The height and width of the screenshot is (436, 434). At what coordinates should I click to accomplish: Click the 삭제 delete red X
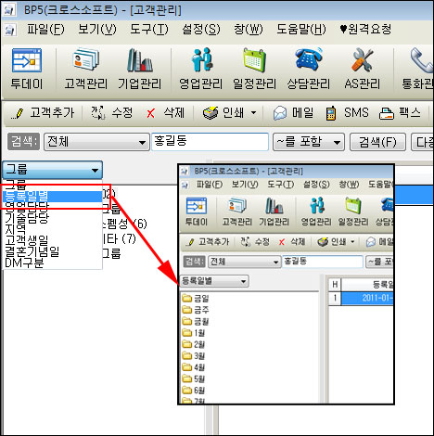point(150,113)
